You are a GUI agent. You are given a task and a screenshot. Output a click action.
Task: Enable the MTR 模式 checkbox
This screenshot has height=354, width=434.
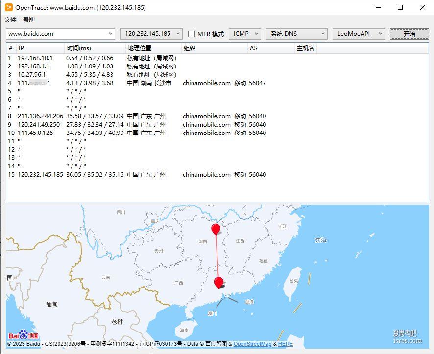click(191, 34)
